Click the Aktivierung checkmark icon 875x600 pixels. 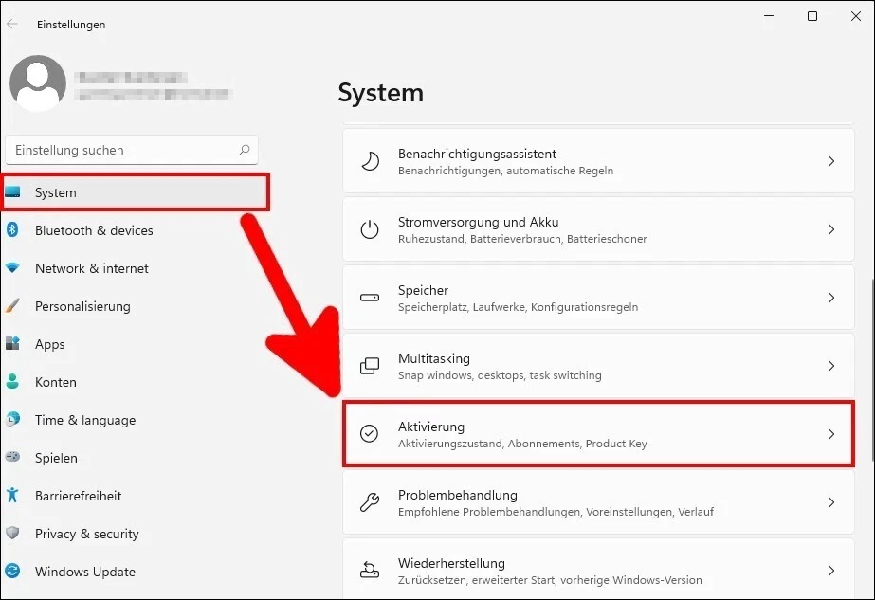[x=370, y=434]
